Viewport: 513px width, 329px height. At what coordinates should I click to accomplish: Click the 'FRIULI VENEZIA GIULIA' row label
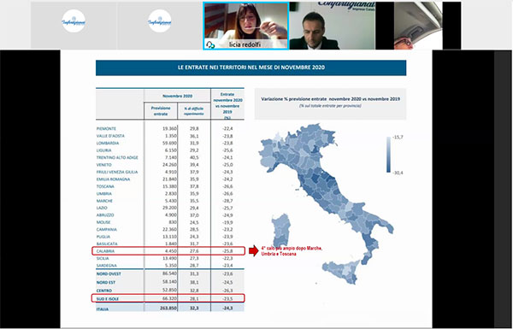117,172
